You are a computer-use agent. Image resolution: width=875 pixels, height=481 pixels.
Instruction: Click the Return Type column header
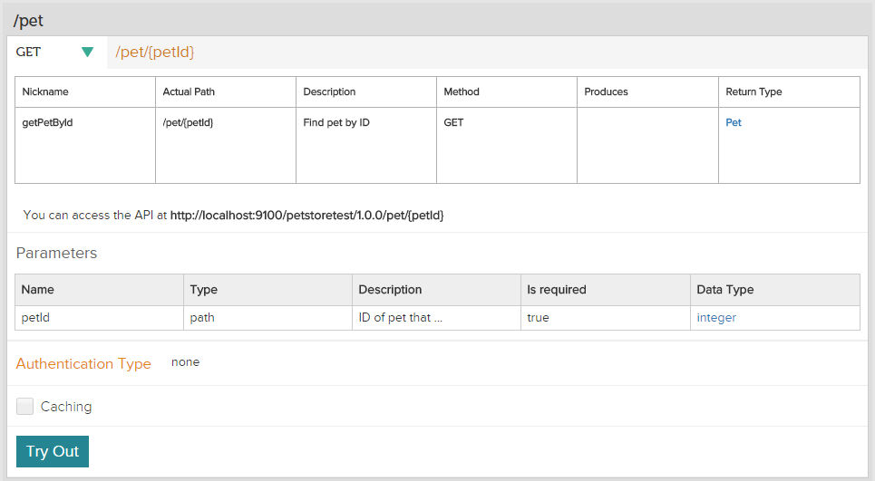coord(789,92)
